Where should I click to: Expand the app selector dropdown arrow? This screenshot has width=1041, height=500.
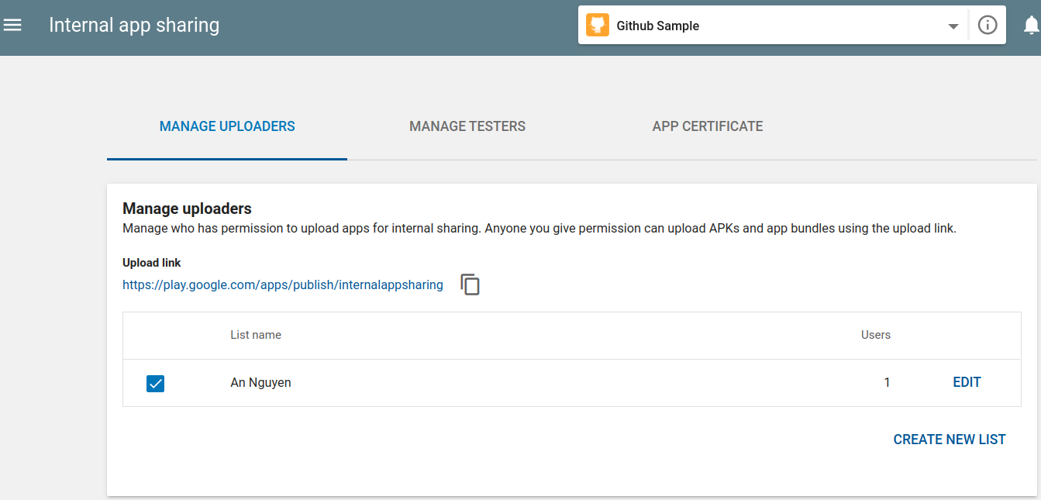953,26
